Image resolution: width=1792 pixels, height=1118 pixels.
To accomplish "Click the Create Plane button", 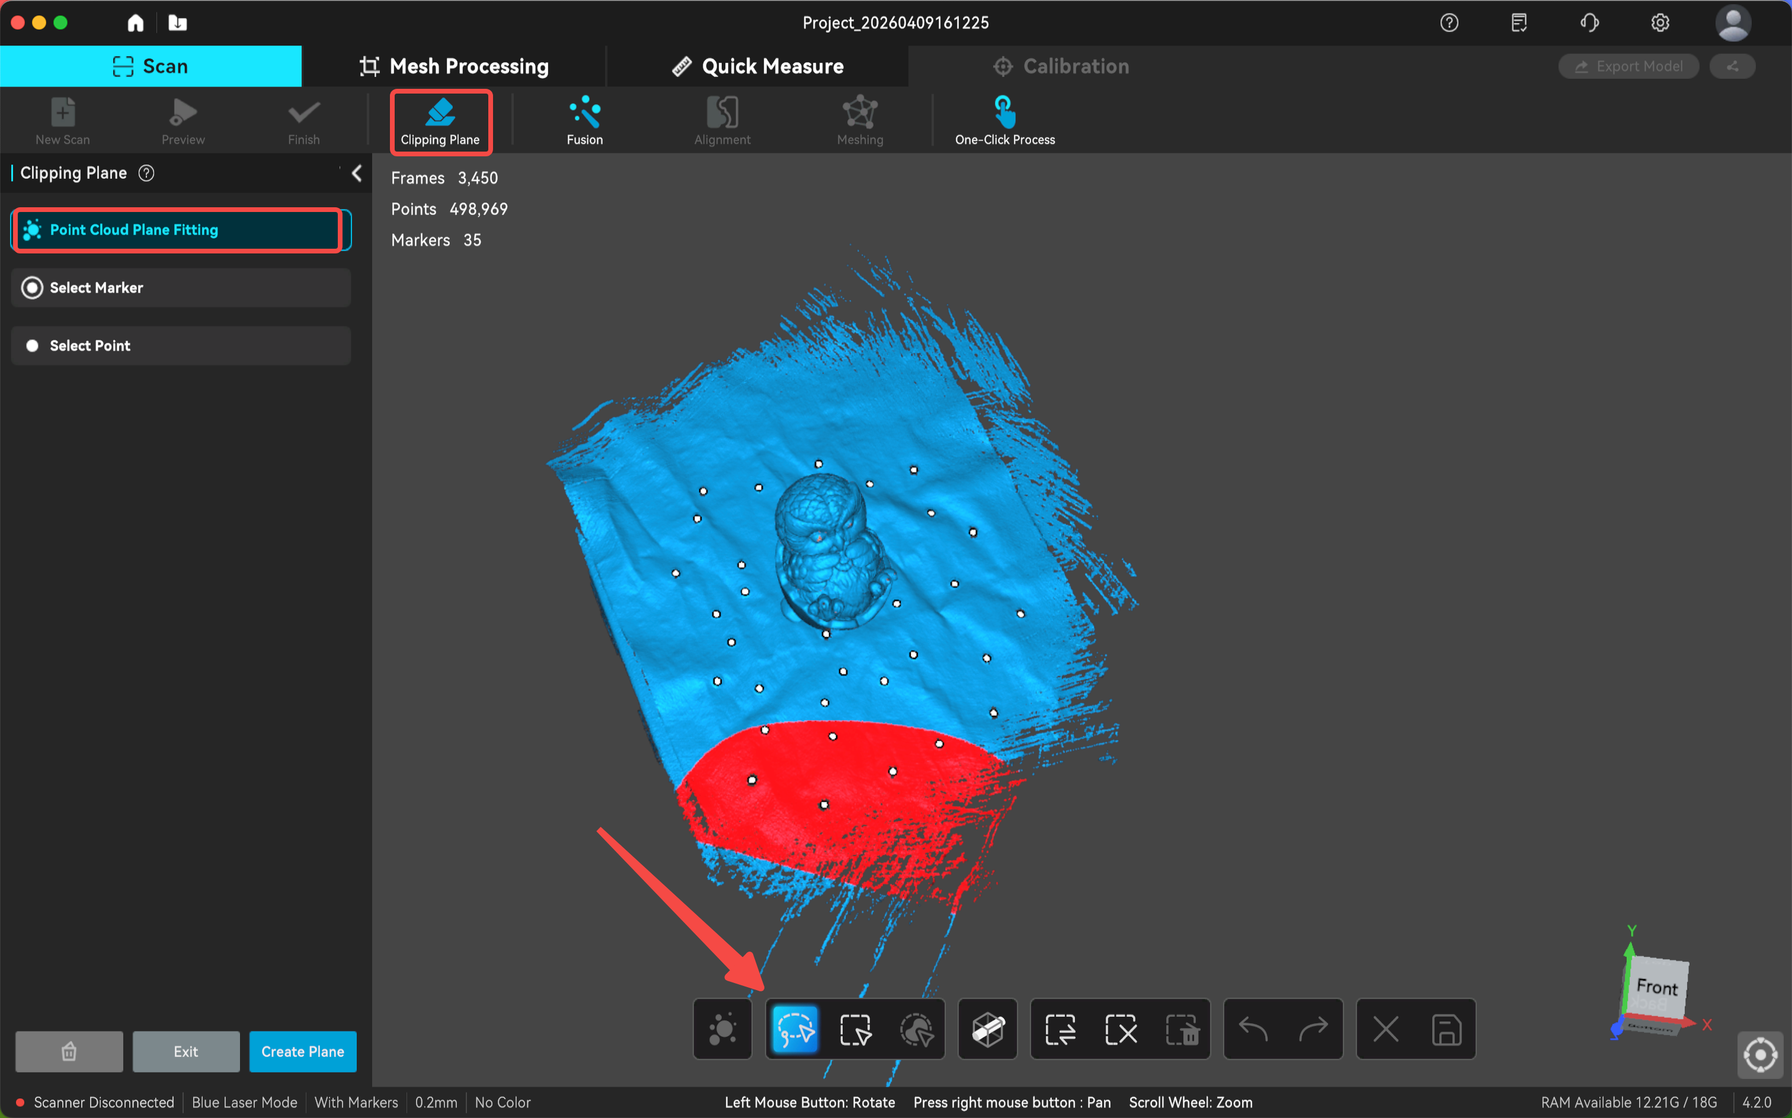I will (x=303, y=1052).
